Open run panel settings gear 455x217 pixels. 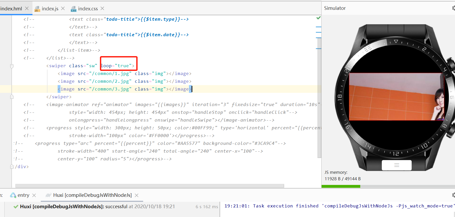453,195
